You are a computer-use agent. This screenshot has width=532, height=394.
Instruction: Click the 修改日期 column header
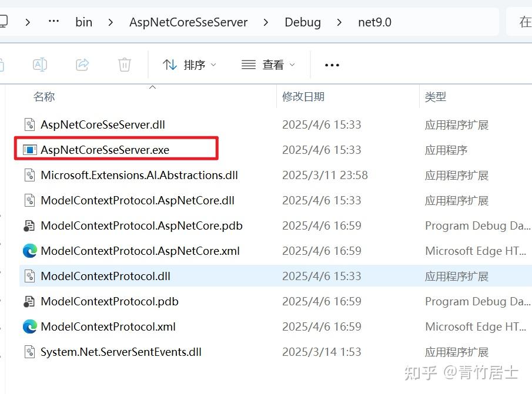[x=305, y=97]
